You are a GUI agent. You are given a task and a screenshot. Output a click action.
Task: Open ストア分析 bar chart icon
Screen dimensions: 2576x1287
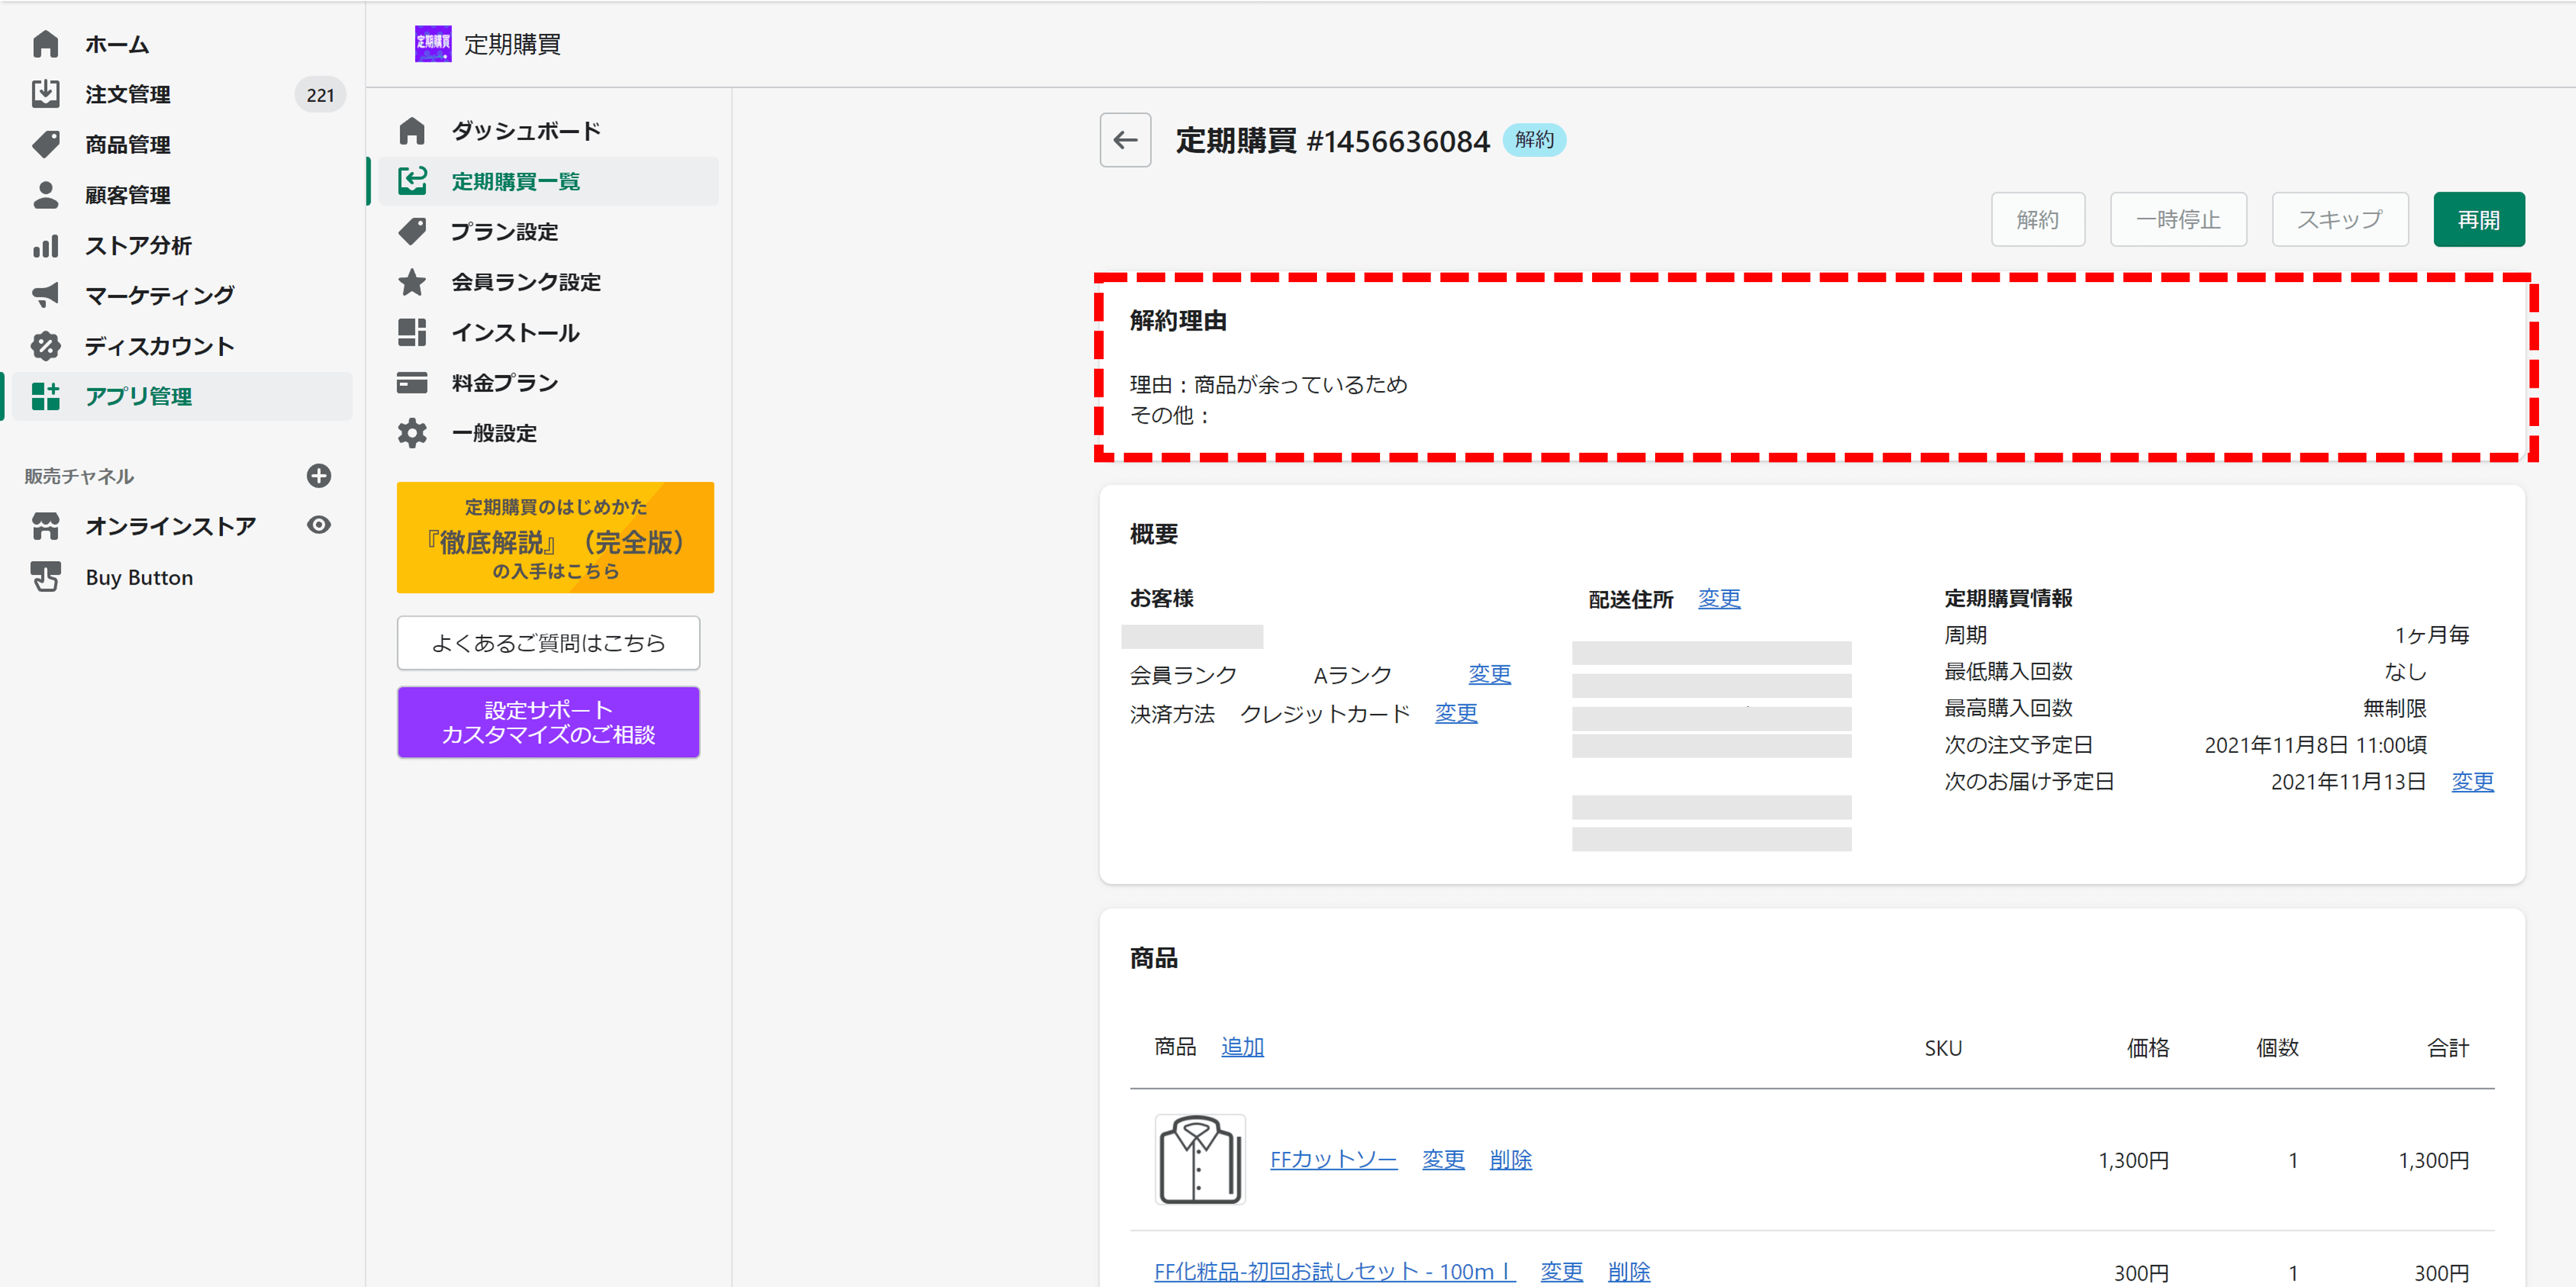point(46,245)
